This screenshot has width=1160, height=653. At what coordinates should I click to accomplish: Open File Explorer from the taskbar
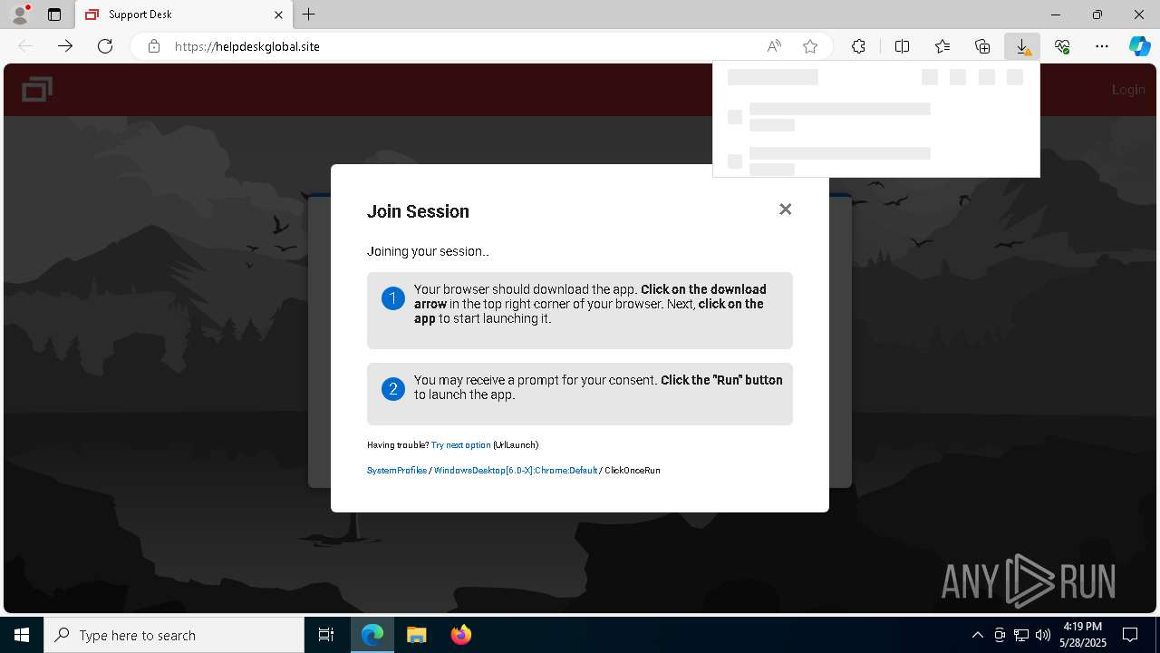pyautogui.click(x=417, y=635)
